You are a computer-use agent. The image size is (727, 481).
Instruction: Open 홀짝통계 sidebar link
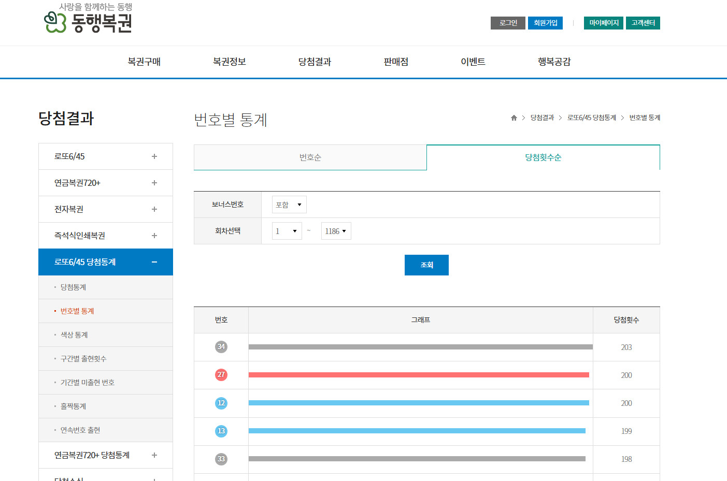pos(73,406)
